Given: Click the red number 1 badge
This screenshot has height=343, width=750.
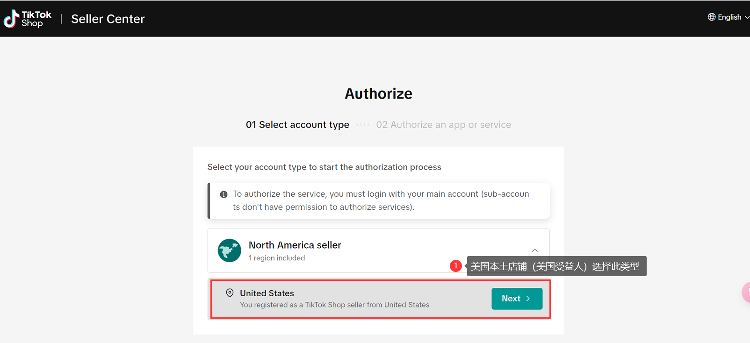Looking at the screenshot, I should point(456,266).
